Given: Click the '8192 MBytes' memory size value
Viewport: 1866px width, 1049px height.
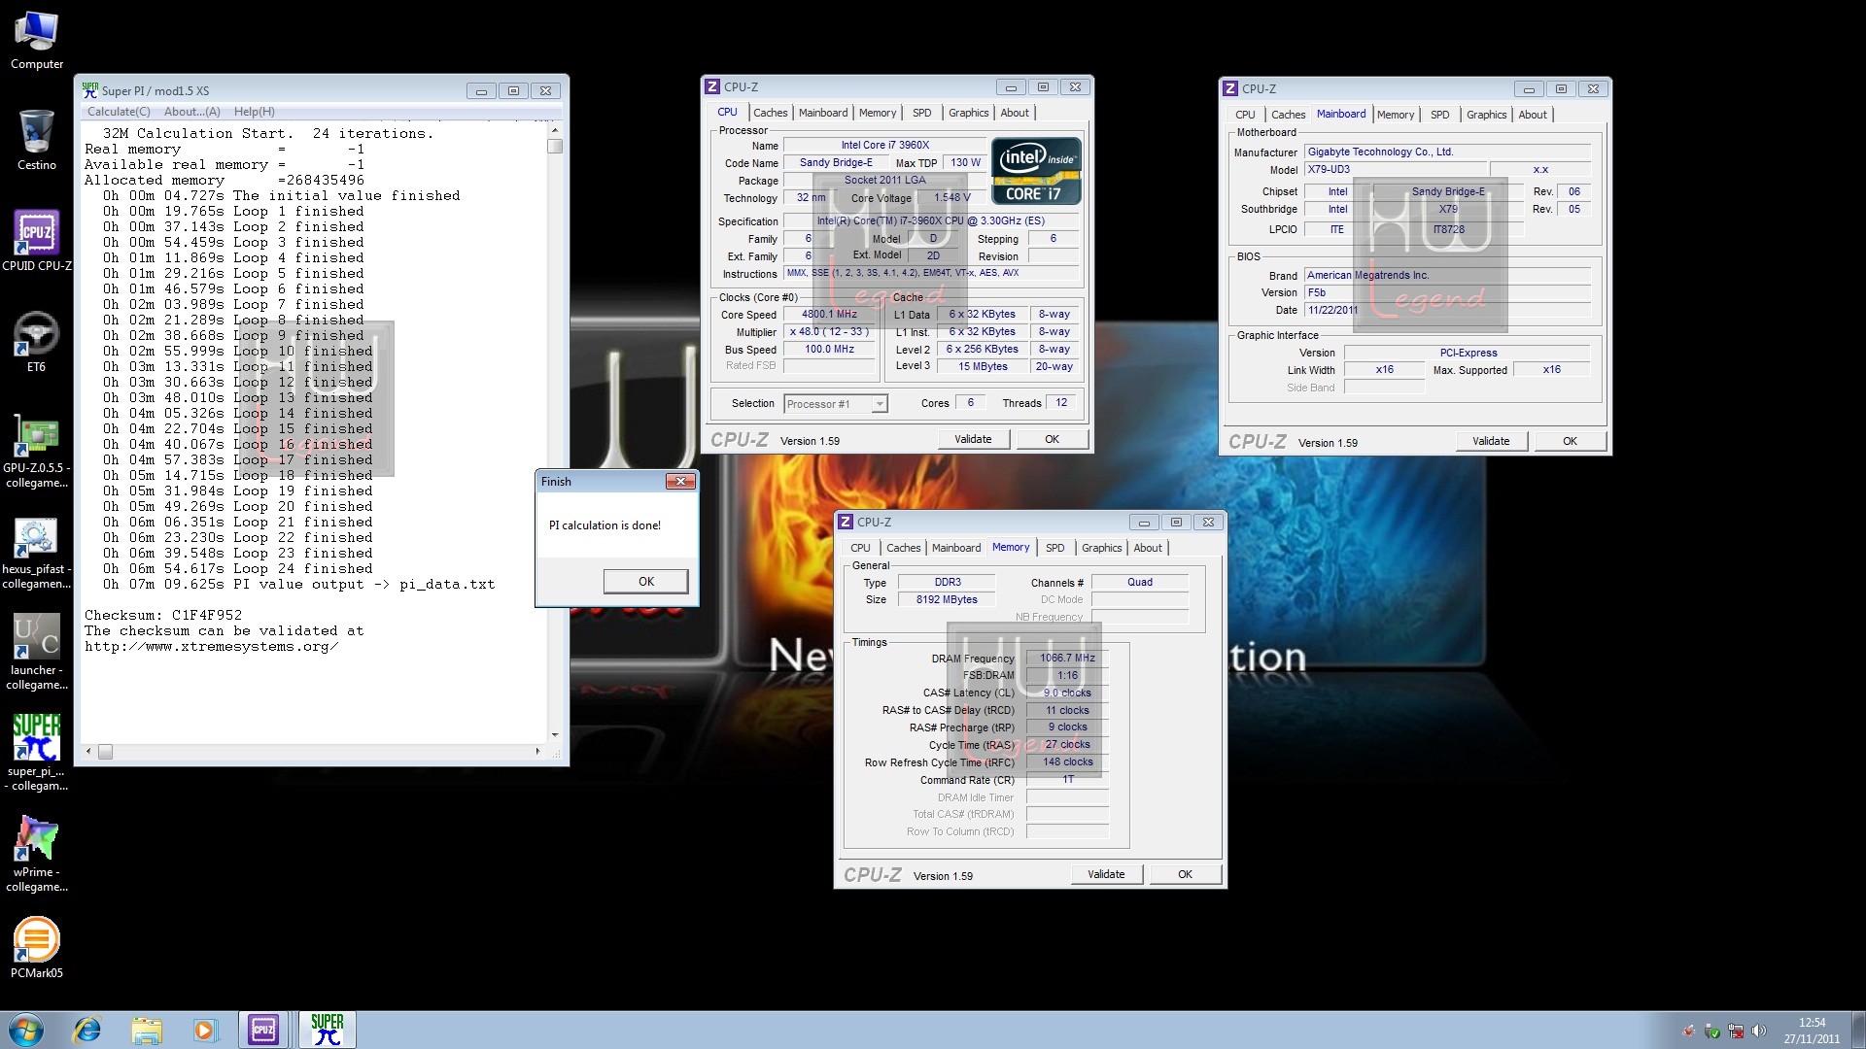Looking at the screenshot, I should (947, 599).
